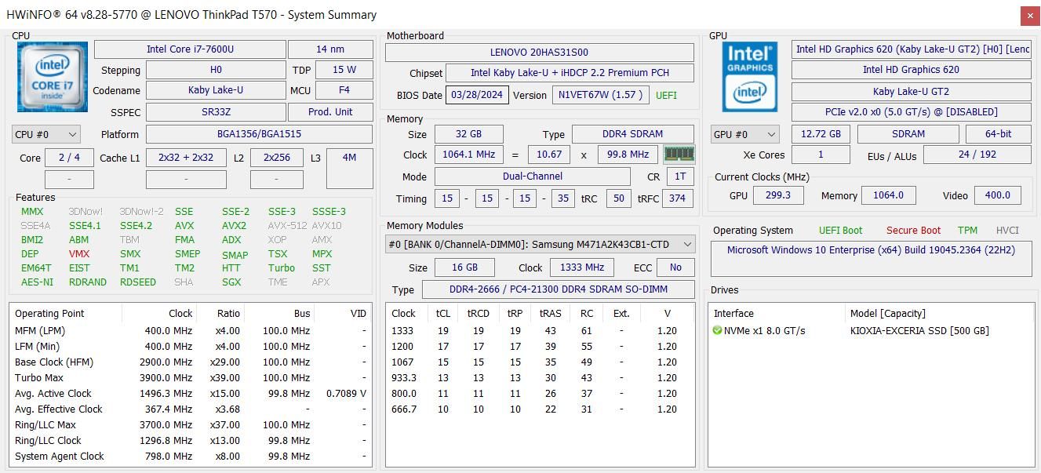Click the "Intel HD Graphics 620 (Kaby Lake-U GT2)" field
Image resolution: width=1041 pixels, height=473 pixels.
912,49
